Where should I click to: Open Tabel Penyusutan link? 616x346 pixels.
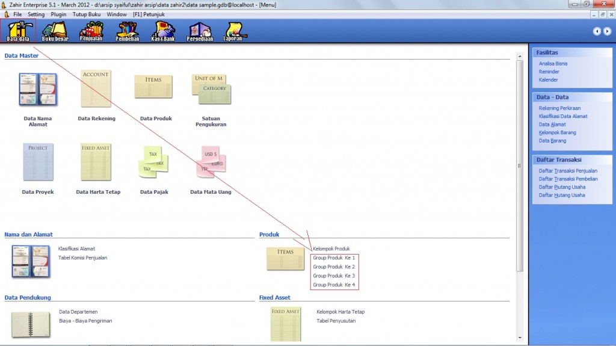tap(337, 321)
